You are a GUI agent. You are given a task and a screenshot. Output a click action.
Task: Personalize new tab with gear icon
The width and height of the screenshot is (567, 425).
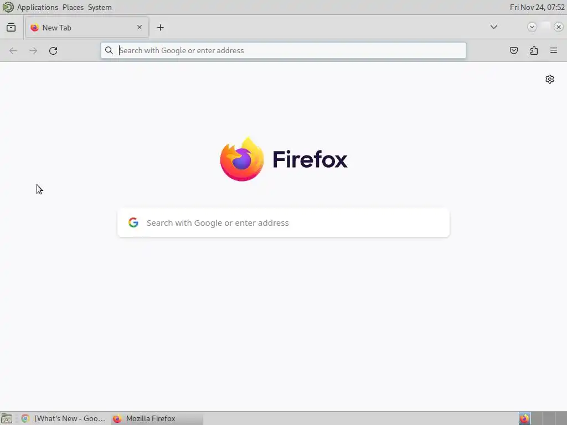tap(550, 79)
